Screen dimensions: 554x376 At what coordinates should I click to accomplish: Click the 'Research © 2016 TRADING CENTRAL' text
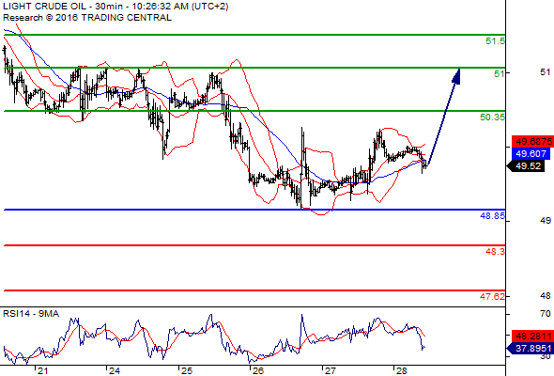coord(87,18)
